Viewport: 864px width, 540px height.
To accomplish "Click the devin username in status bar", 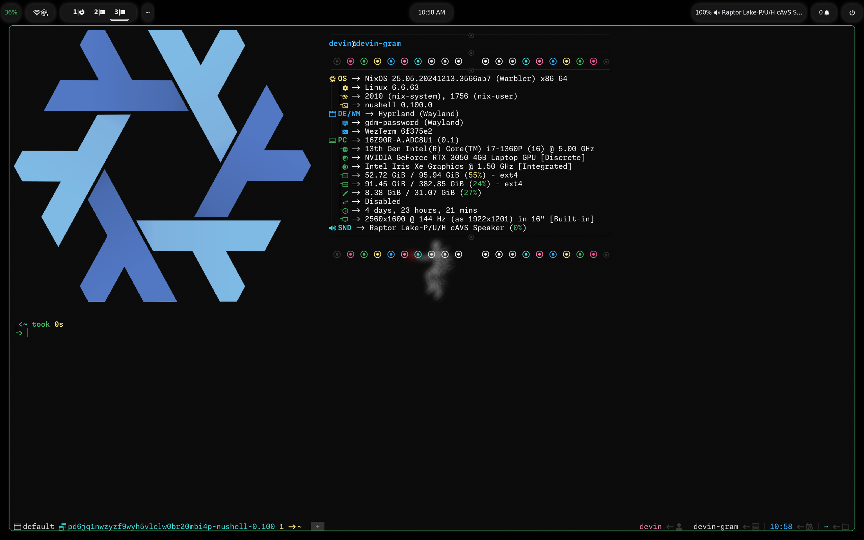I will tap(650, 526).
